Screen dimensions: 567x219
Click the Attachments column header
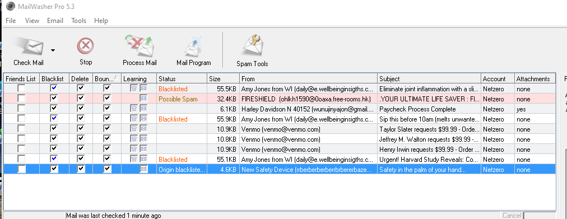pos(535,79)
